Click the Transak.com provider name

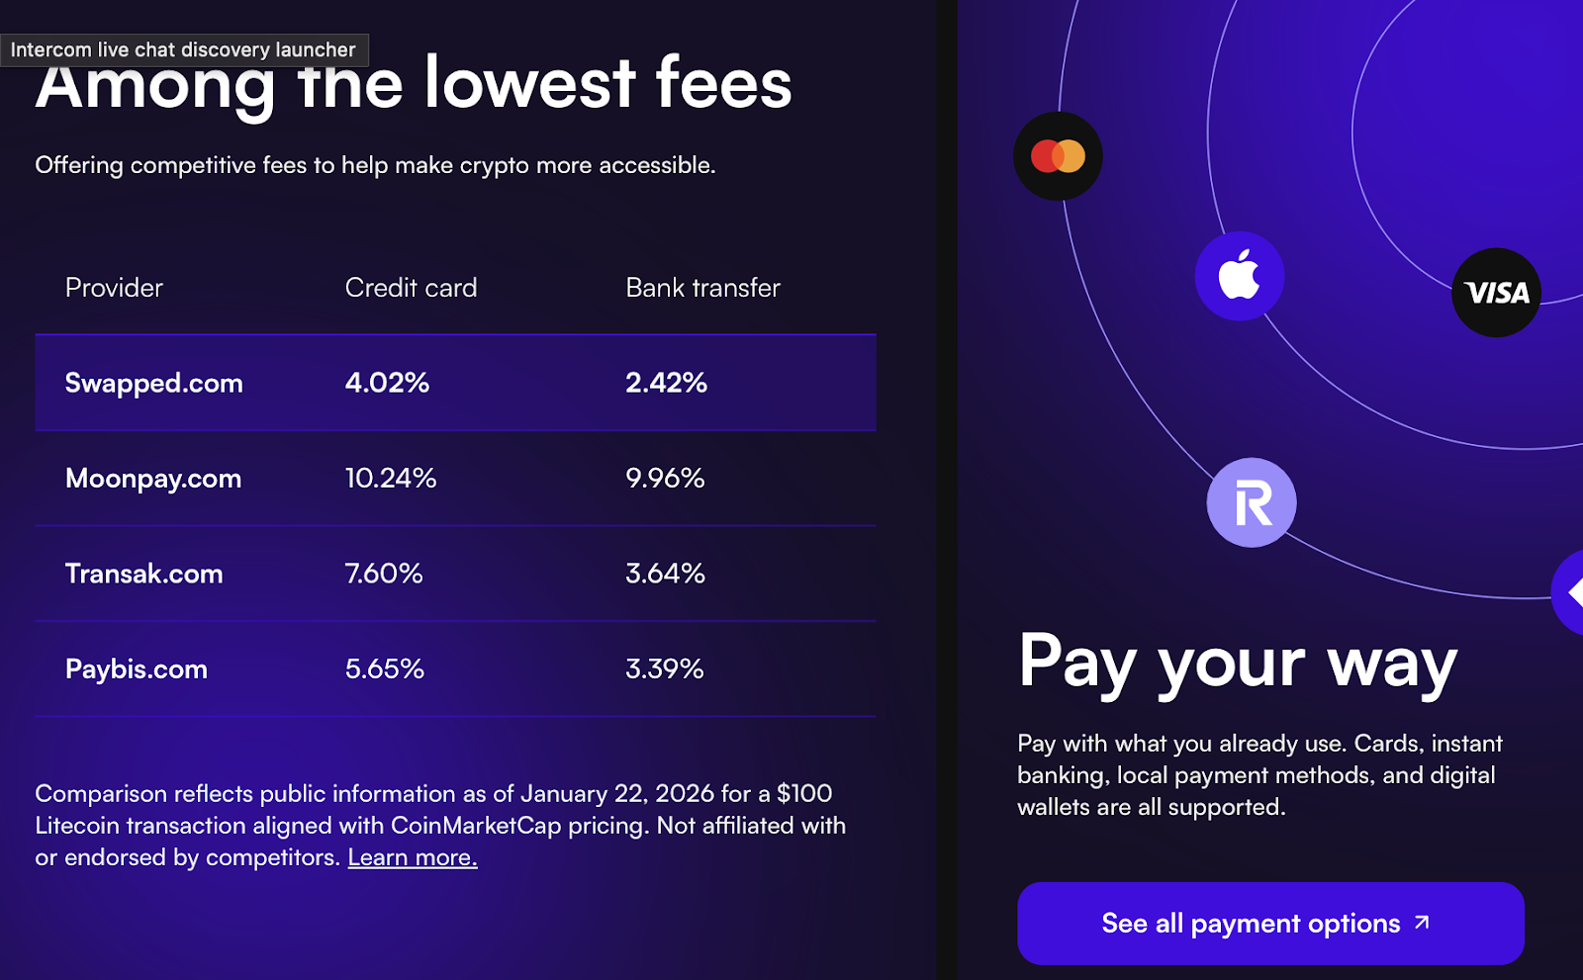point(144,574)
